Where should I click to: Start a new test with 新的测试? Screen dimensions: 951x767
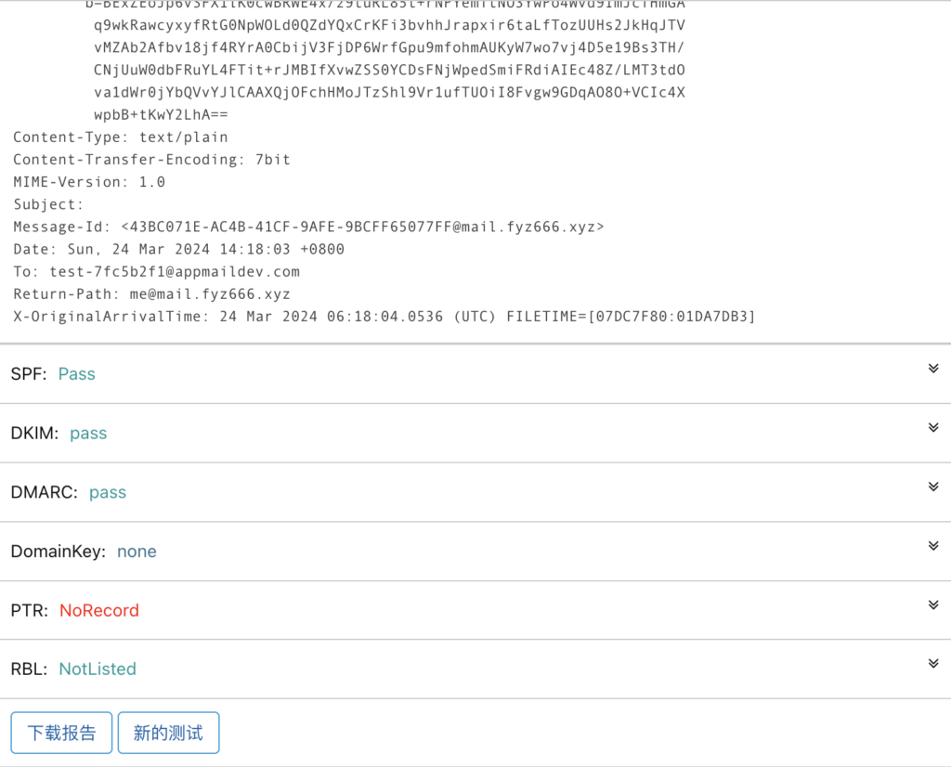(x=168, y=733)
